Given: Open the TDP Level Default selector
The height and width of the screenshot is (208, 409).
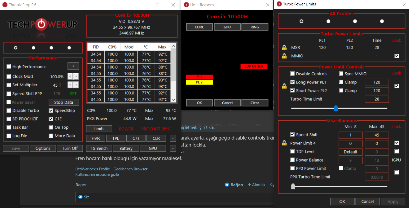Looking at the screenshot, I should click(351, 152).
